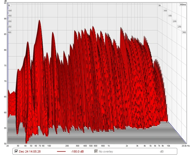Click the 75 dB level axis label
This screenshot has width=190, height=155.
click(x=5, y=66)
